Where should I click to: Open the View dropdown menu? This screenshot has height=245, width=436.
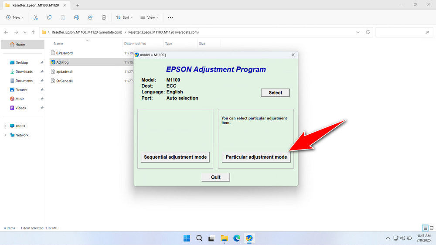(x=149, y=17)
